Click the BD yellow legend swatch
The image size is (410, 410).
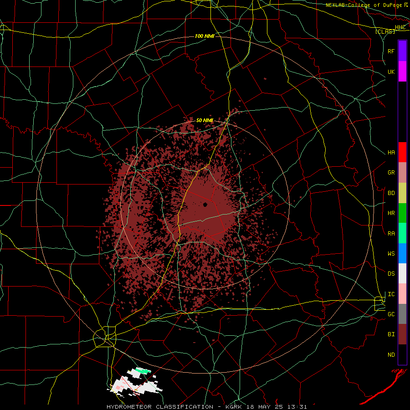(x=402, y=193)
